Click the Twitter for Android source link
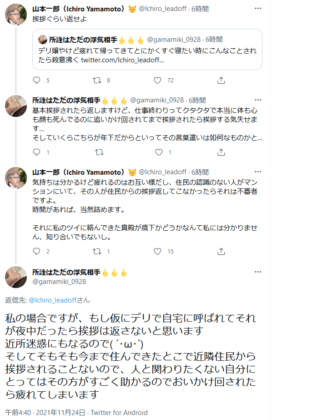 (x=119, y=412)
